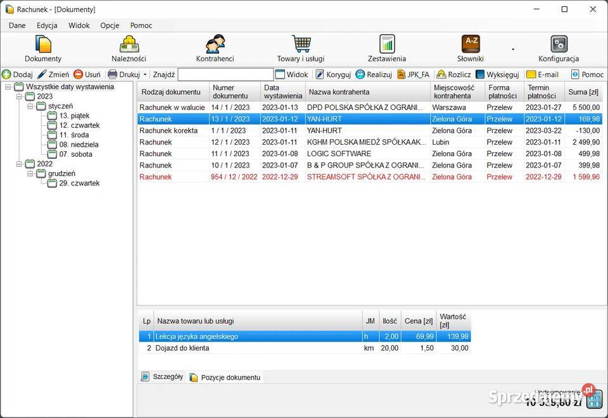Viewport: 608px width, 418px height.
Task: Open the dropdown arrow next to Słowniki
Action: click(x=513, y=49)
